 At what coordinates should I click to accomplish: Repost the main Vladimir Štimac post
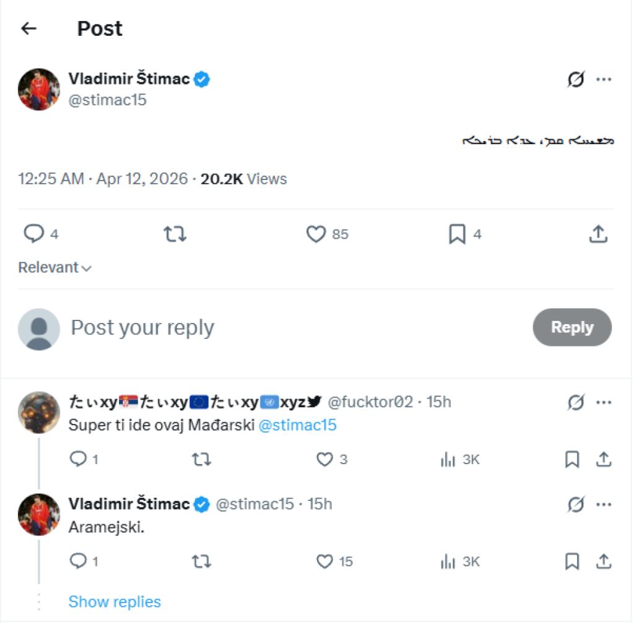coord(175,234)
